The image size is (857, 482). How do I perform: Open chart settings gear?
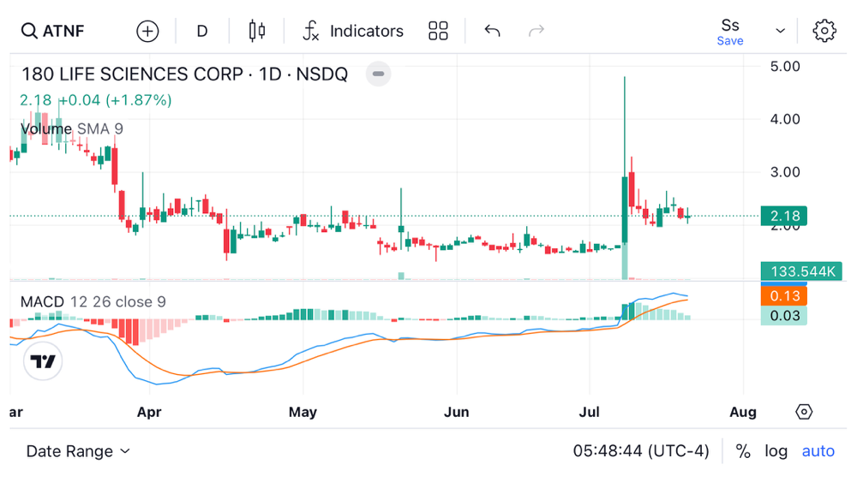click(x=824, y=31)
